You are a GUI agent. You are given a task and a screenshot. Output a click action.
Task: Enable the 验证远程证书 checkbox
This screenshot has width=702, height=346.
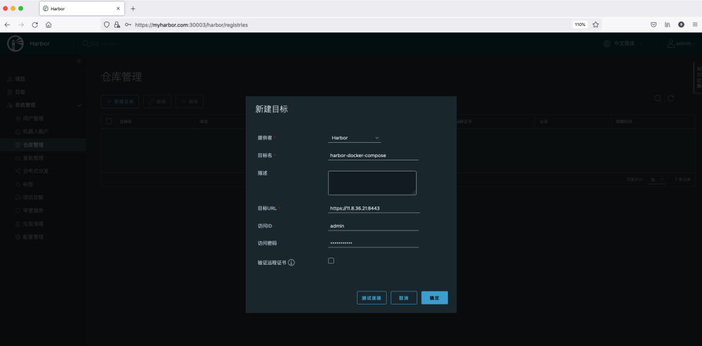(331, 260)
